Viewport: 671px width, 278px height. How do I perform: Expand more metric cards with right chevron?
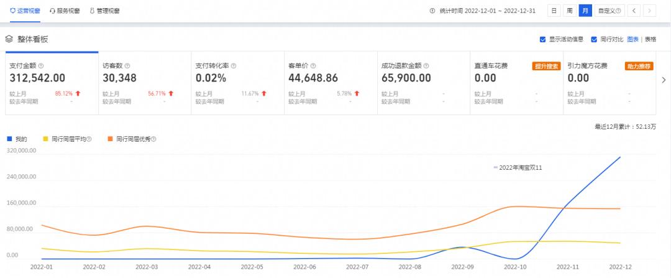664,80
